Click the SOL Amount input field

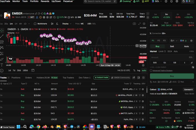(172, 58)
